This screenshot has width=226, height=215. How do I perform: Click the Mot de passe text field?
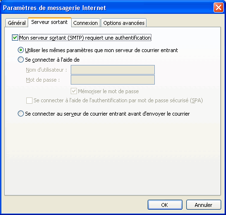(113, 80)
